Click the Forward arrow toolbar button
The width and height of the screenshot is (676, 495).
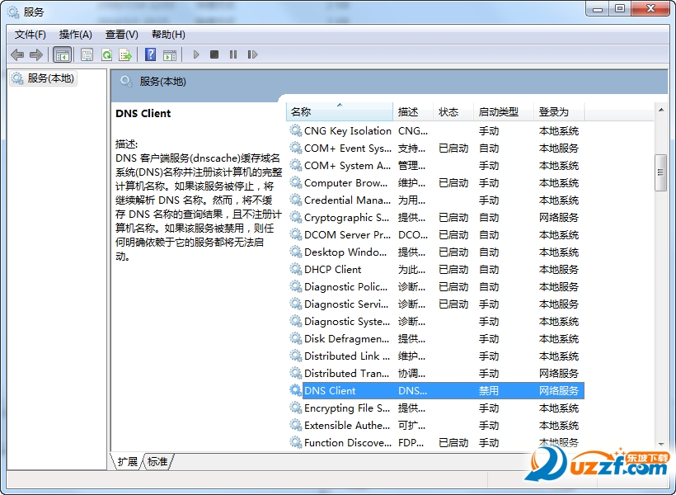pyautogui.click(x=35, y=54)
